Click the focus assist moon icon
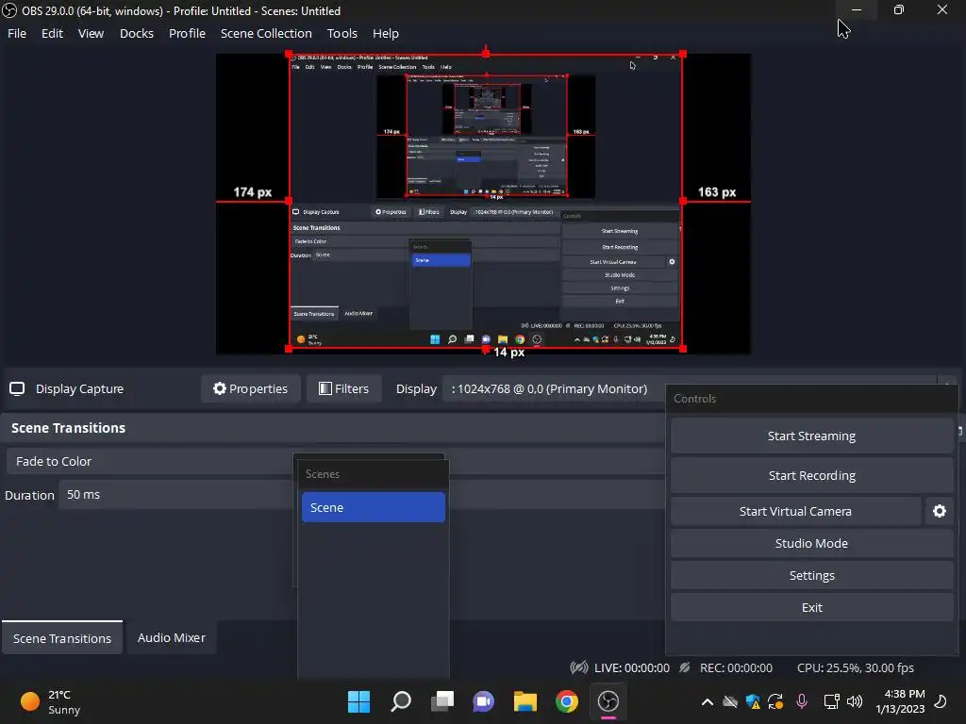966x724 pixels. [x=941, y=701]
